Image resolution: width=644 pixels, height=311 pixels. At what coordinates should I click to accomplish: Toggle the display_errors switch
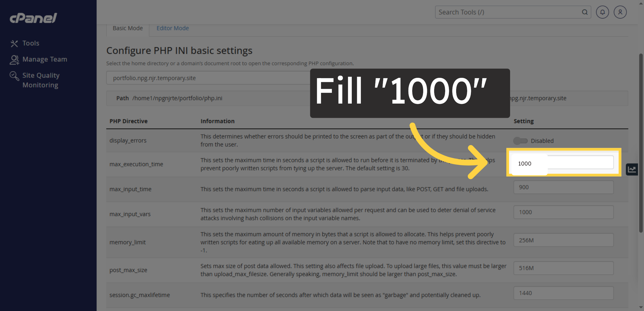coord(520,141)
